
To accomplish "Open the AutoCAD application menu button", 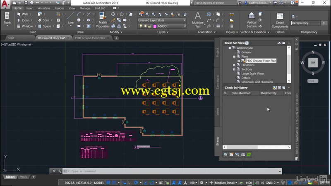I will (5, 4).
